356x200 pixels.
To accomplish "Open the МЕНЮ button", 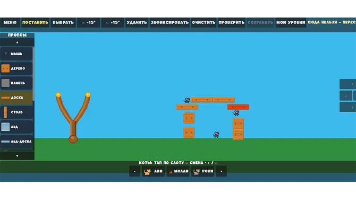I will pyautogui.click(x=10, y=22).
